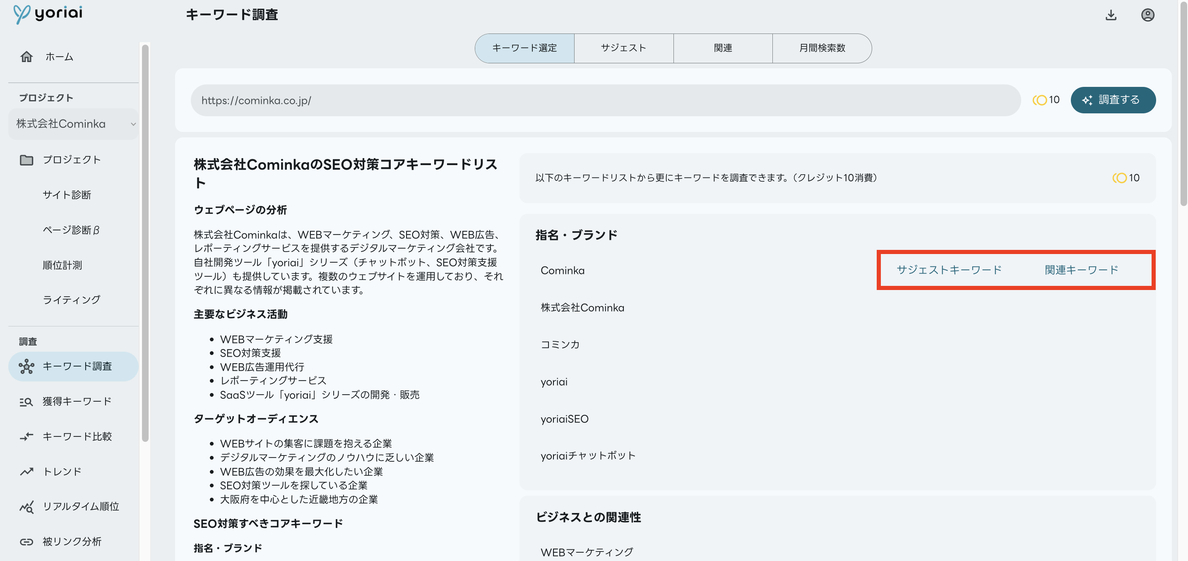The height and width of the screenshot is (561, 1188).
Task: Click the credit coin icon in keyword list notice
Action: 1119,178
